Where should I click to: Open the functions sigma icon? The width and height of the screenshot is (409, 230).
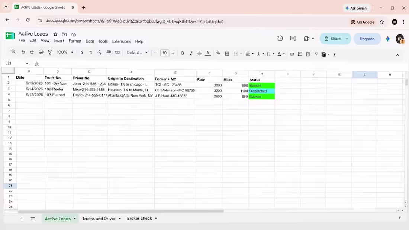pyautogui.click(x=334, y=54)
